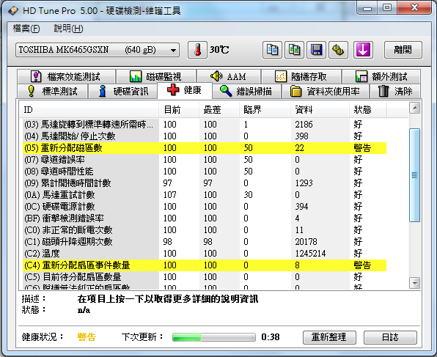The height and width of the screenshot is (357, 437).
Task: Close the HD Tune Pro window
Action: click(414, 7)
